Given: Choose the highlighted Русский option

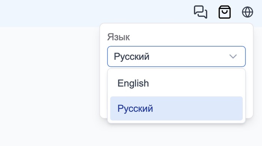Looking at the screenshot, I should point(176,108).
